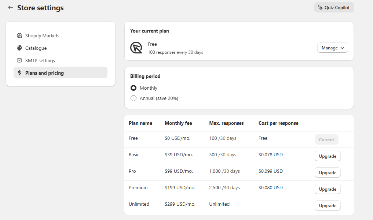Go back using the arrow beside Store settings
Image resolution: width=373 pixels, height=220 pixels.
(x=11, y=7)
